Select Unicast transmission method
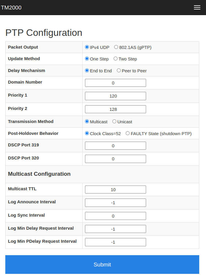Image resolution: width=206 pixels, height=278 pixels. click(115, 122)
